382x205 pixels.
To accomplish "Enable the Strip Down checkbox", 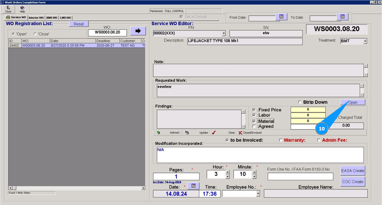I will pos(300,102).
